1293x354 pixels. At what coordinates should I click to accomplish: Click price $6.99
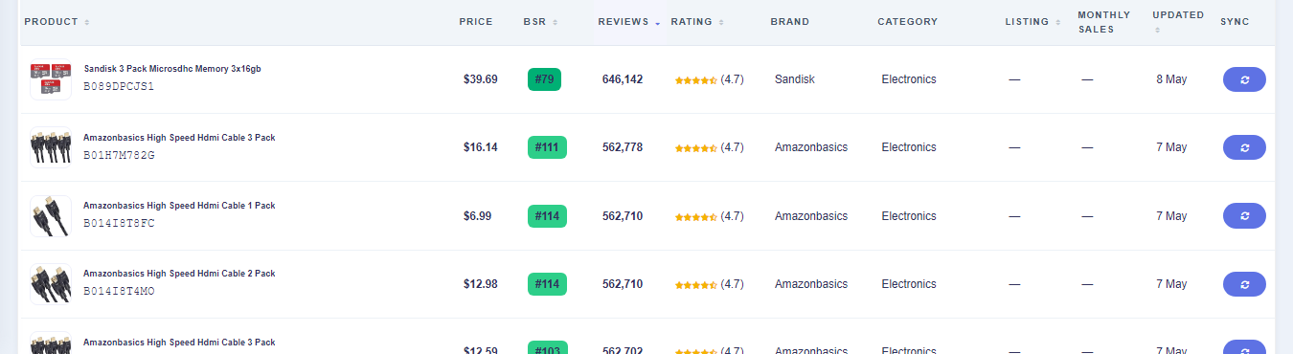point(477,216)
